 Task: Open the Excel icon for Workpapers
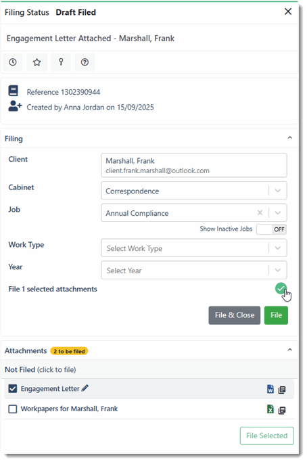270,409
